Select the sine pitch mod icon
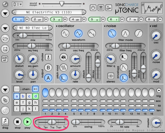This screenshot has width=165, height=133. 64,68
